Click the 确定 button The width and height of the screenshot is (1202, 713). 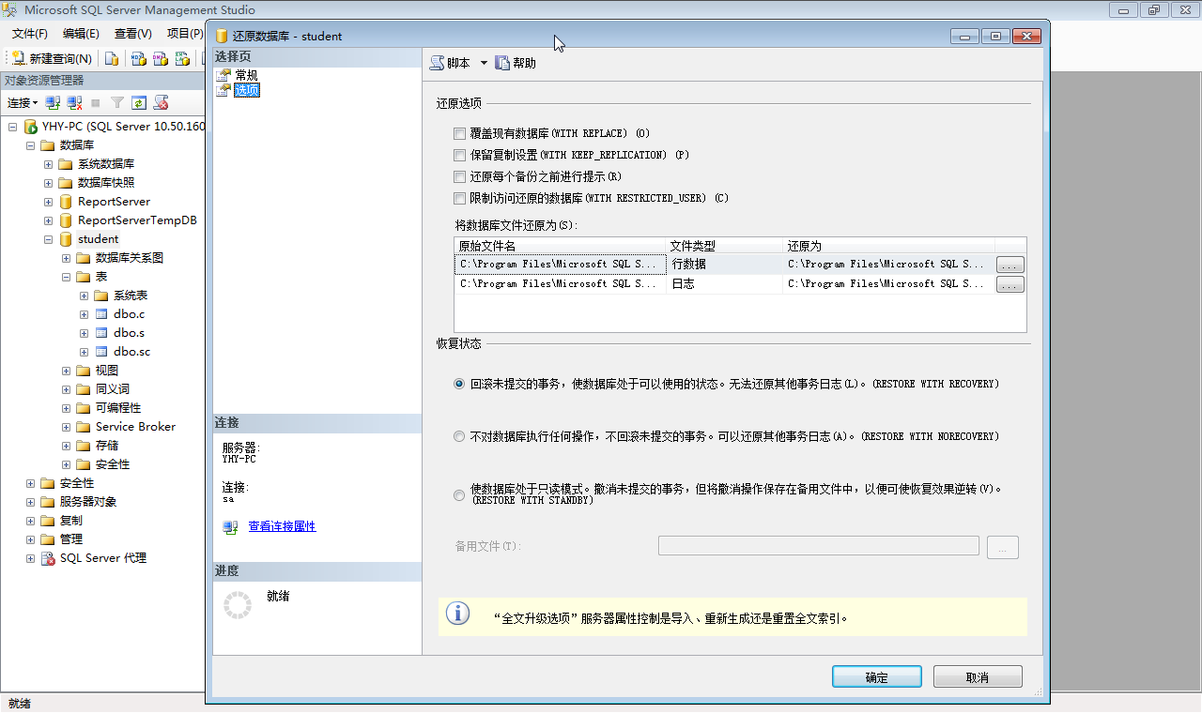coord(876,677)
